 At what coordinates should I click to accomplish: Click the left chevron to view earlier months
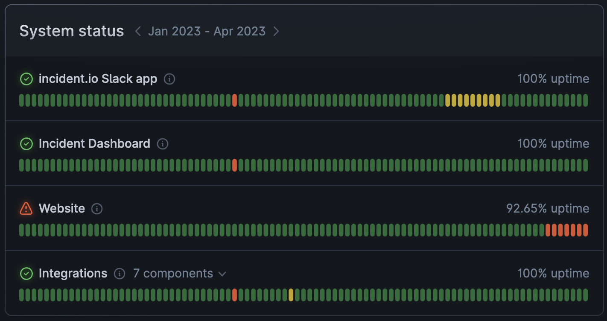click(137, 31)
